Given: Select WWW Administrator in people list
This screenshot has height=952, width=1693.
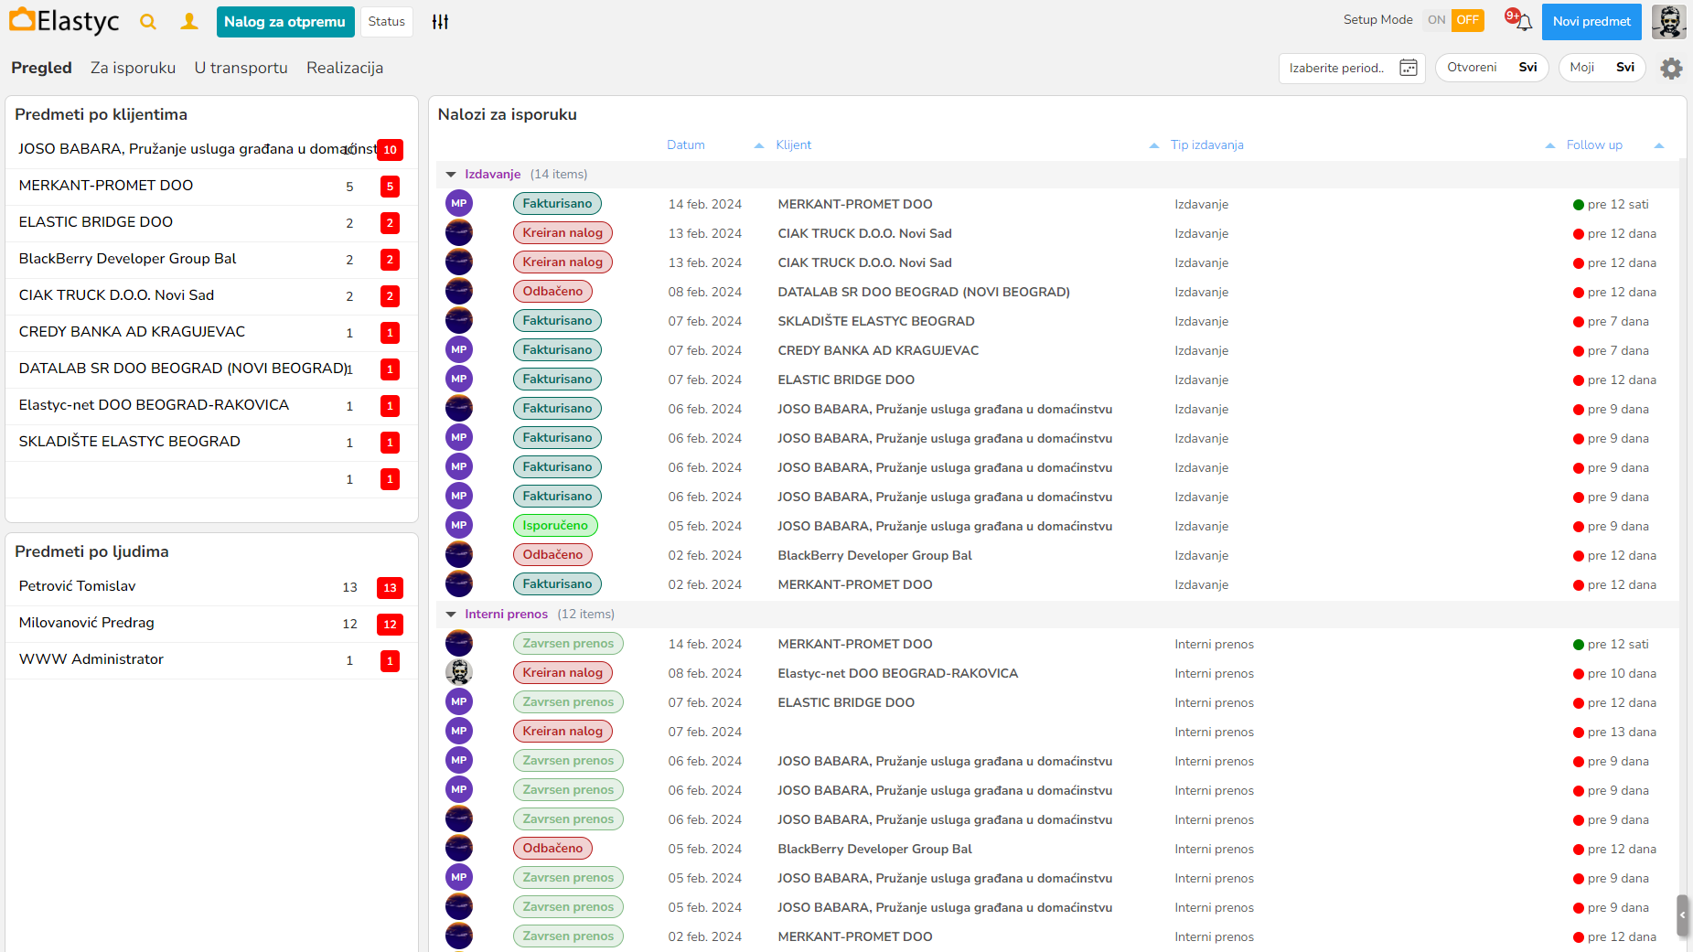Looking at the screenshot, I should (x=211, y=660).
